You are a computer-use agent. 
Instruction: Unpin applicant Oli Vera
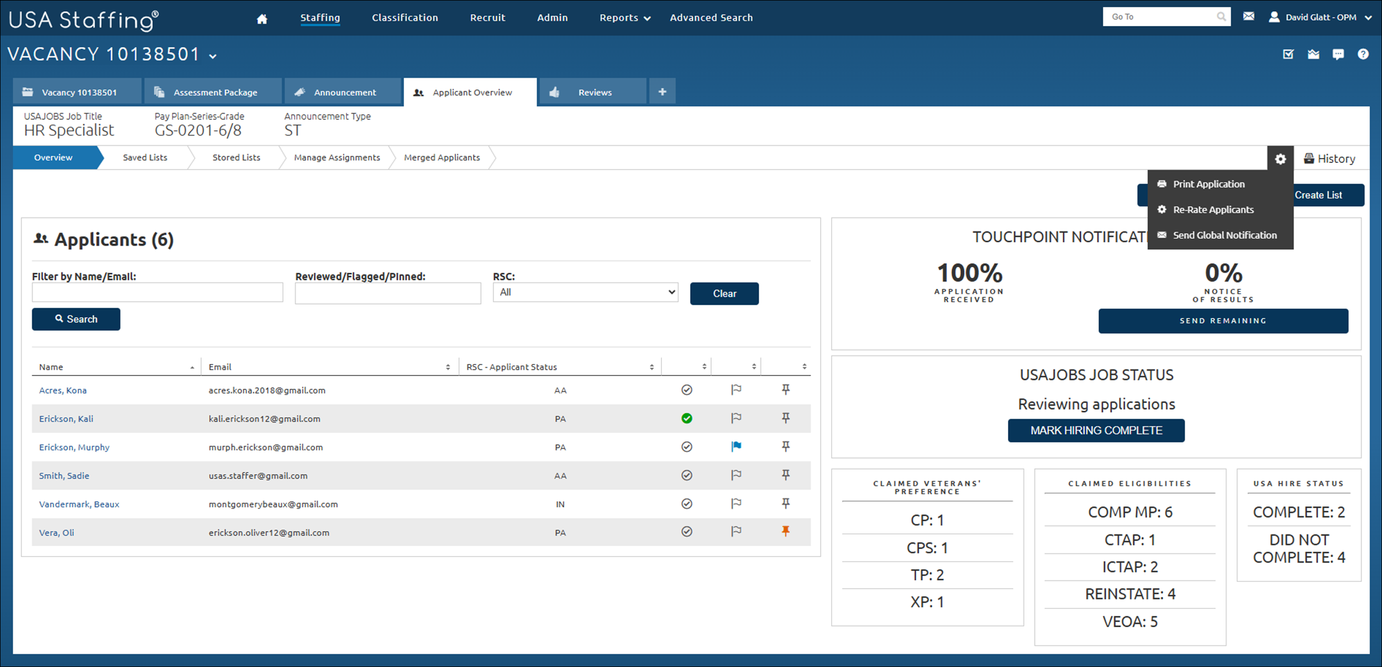[785, 532]
